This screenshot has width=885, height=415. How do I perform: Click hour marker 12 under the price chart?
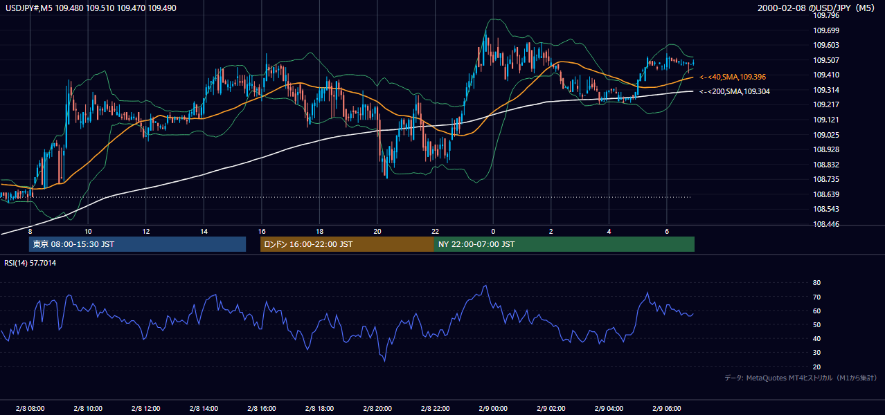click(146, 231)
